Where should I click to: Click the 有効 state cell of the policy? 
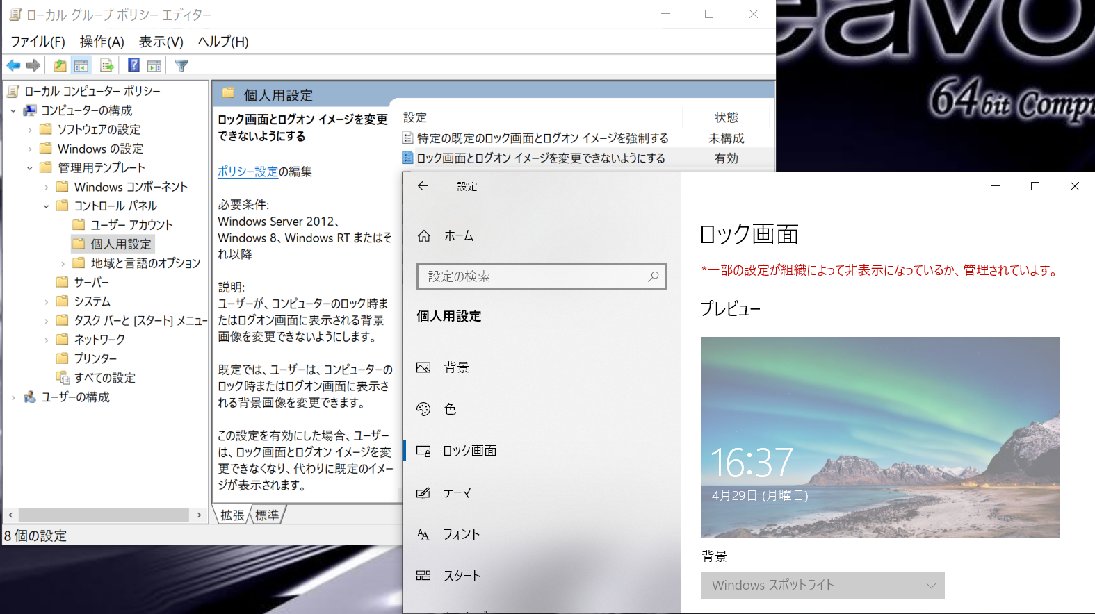click(727, 158)
